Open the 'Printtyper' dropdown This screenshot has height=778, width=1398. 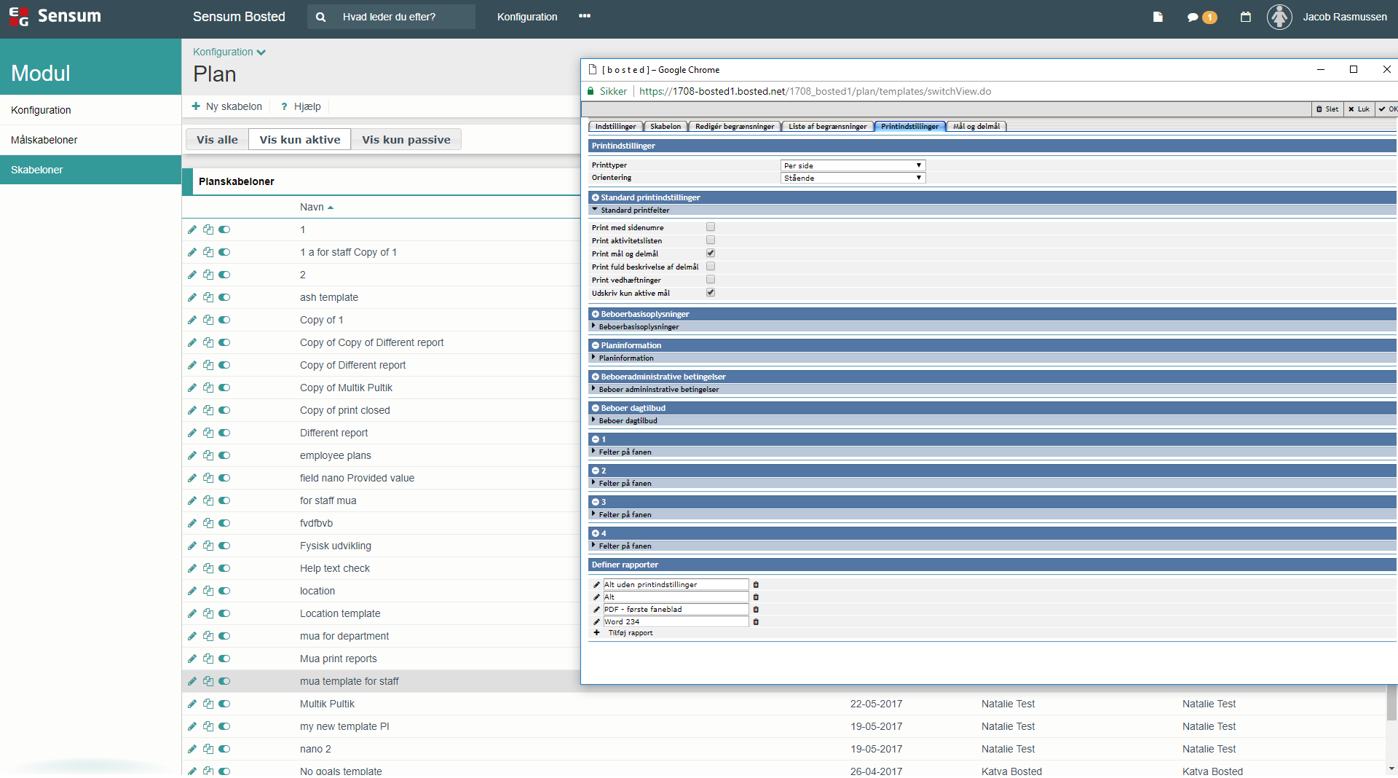coord(853,166)
